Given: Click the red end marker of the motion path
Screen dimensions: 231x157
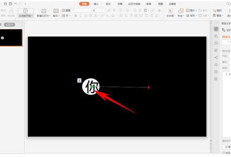Looking at the screenshot, I should 149,87.
